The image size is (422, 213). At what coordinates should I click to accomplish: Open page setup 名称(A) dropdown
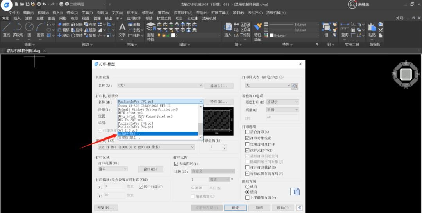(160, 85)
